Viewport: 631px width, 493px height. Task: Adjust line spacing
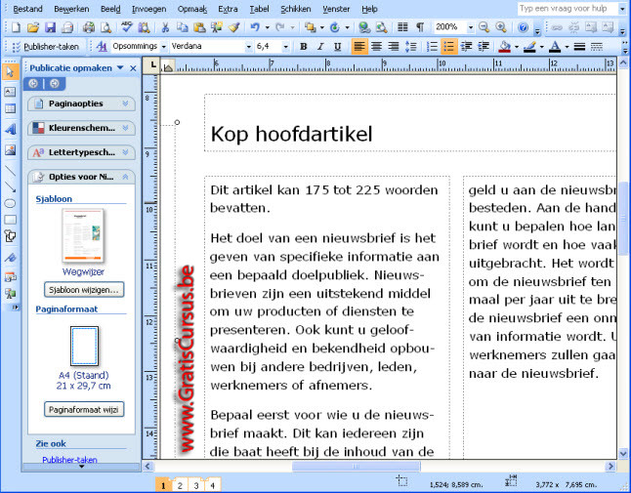tap(410, 47)
